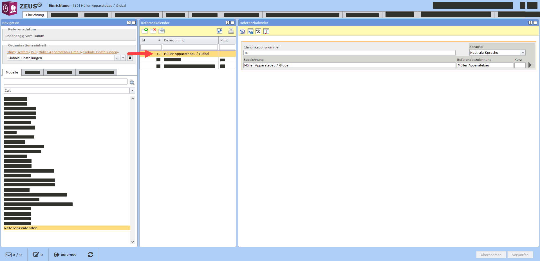Click the add new Referenzkalender icon
The image size is (540, 261).
click(x=145, y=31)
